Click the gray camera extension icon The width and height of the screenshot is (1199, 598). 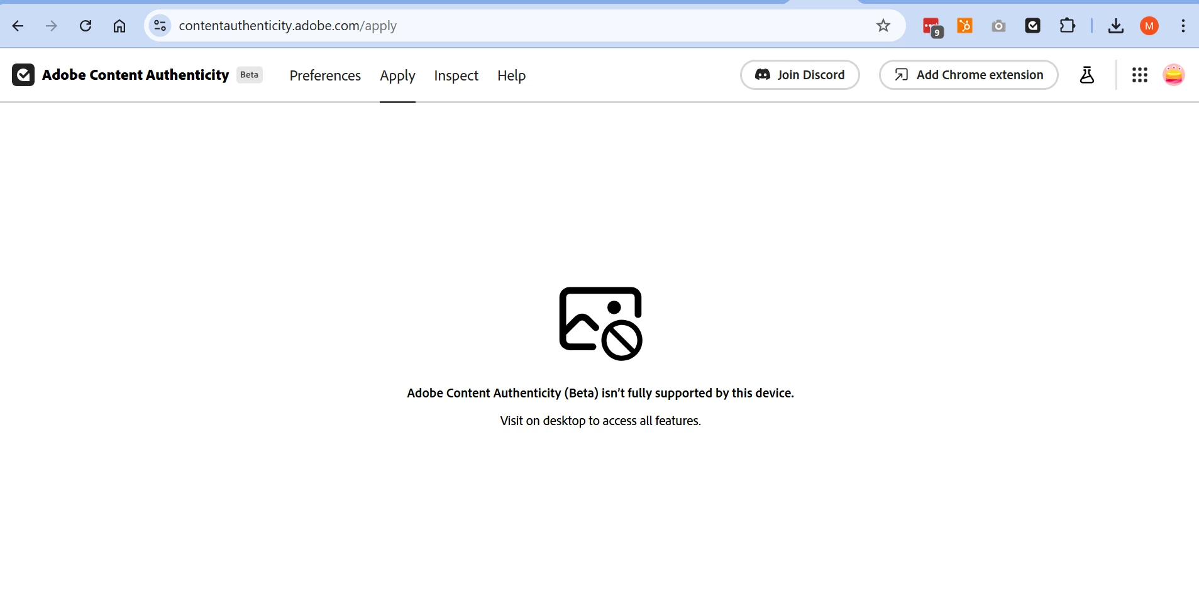(x=998, y=26)
